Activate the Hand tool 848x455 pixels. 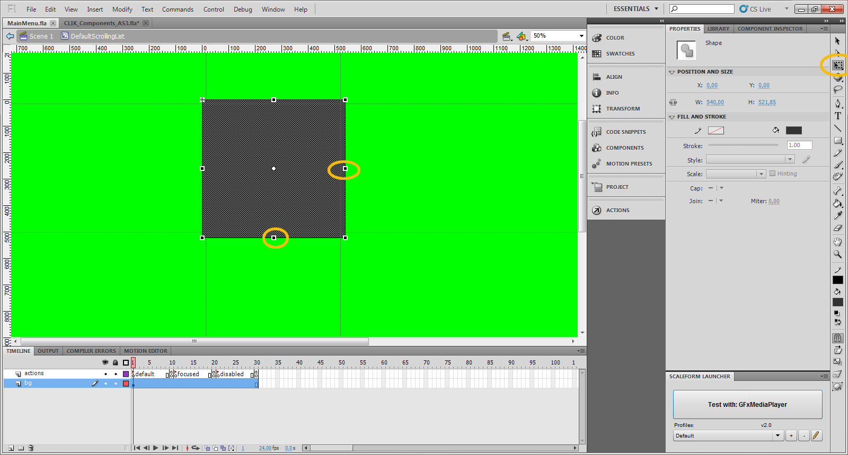pos(837,242)
